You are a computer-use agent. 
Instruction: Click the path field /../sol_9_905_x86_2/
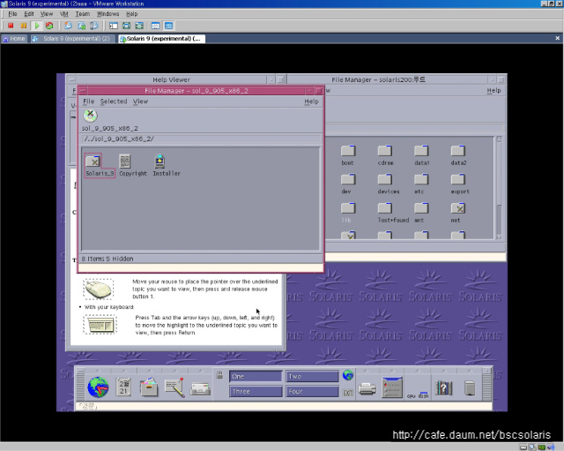pos(201,139)
